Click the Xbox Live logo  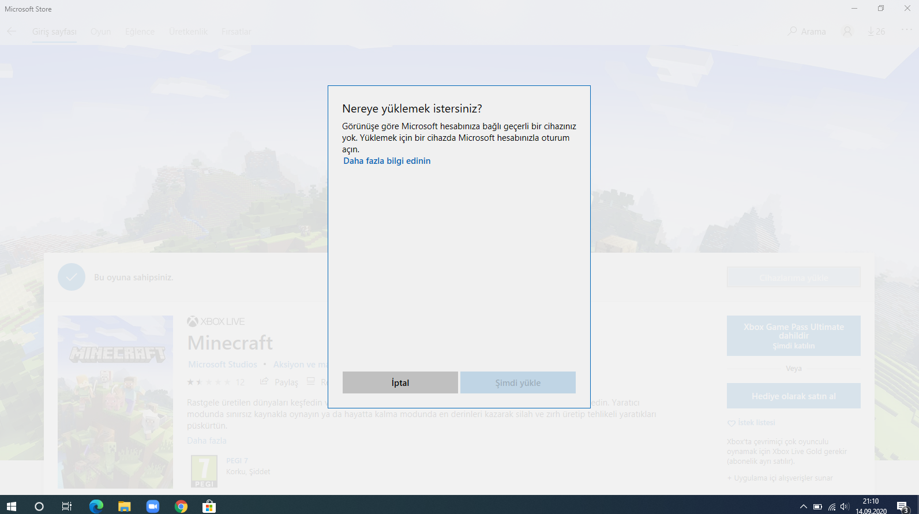coord(216,321)
